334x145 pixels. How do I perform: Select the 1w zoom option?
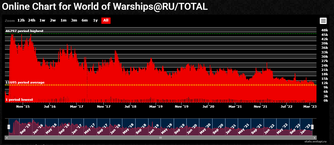point(42,20)
